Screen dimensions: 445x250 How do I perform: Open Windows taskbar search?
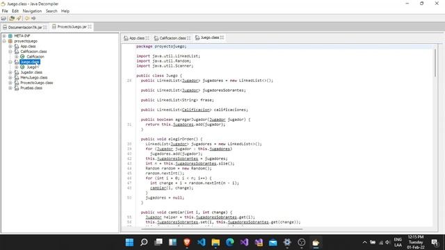pyautogui.click(x=144, y=242)
